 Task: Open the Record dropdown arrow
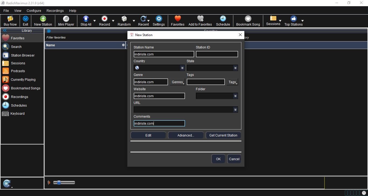[x=113, y=21]
